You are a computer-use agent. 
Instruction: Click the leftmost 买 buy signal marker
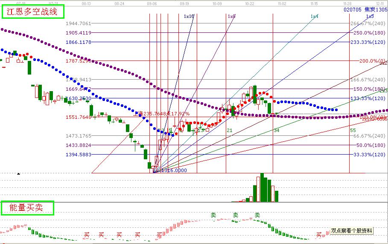pos(87,234)
